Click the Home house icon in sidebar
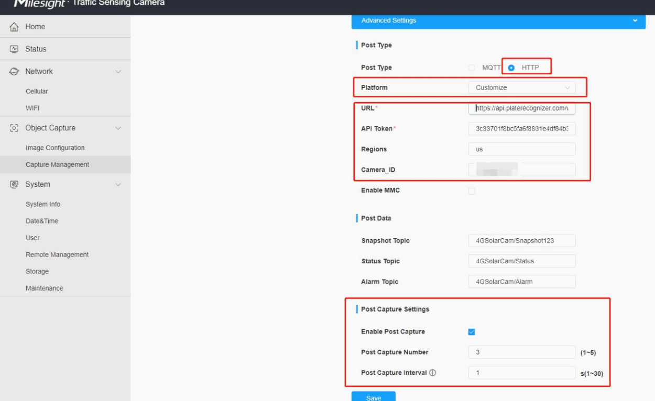The image size is (655, 401). point(15,27)
